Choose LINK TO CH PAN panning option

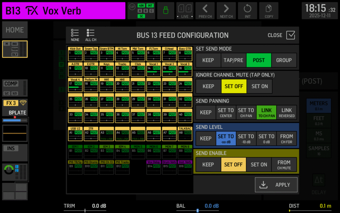click(x=266, y=112)
